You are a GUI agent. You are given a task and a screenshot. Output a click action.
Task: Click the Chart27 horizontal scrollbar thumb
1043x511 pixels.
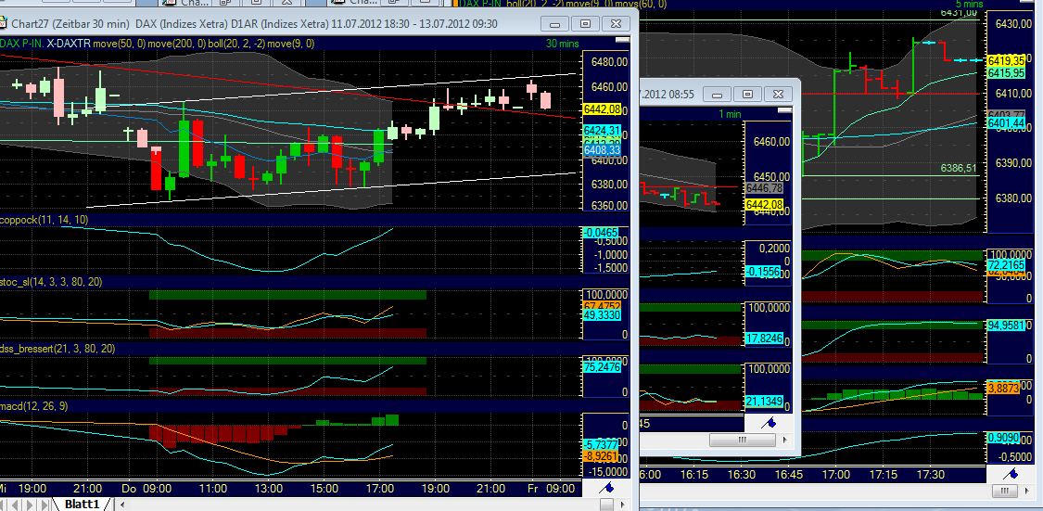[606, 505]
